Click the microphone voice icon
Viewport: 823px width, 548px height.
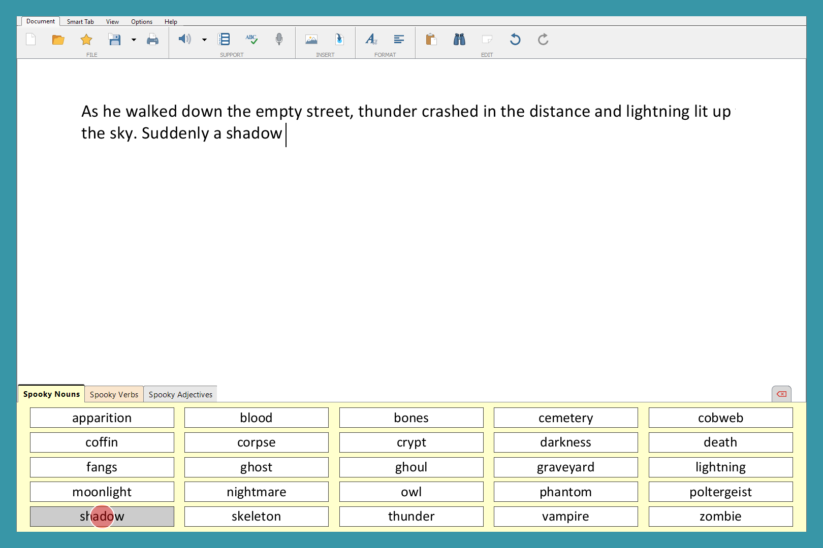tap(279, 39)
